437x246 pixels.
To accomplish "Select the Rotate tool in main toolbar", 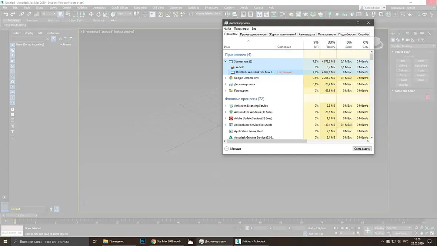I will tap(99, 14).
